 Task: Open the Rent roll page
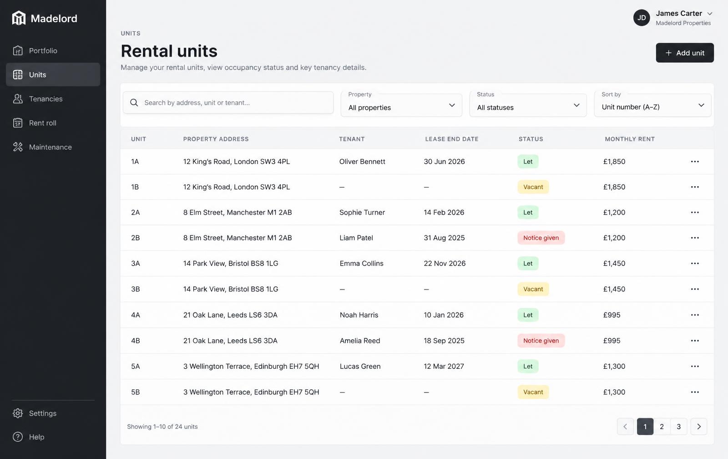(x=53, y=123)
